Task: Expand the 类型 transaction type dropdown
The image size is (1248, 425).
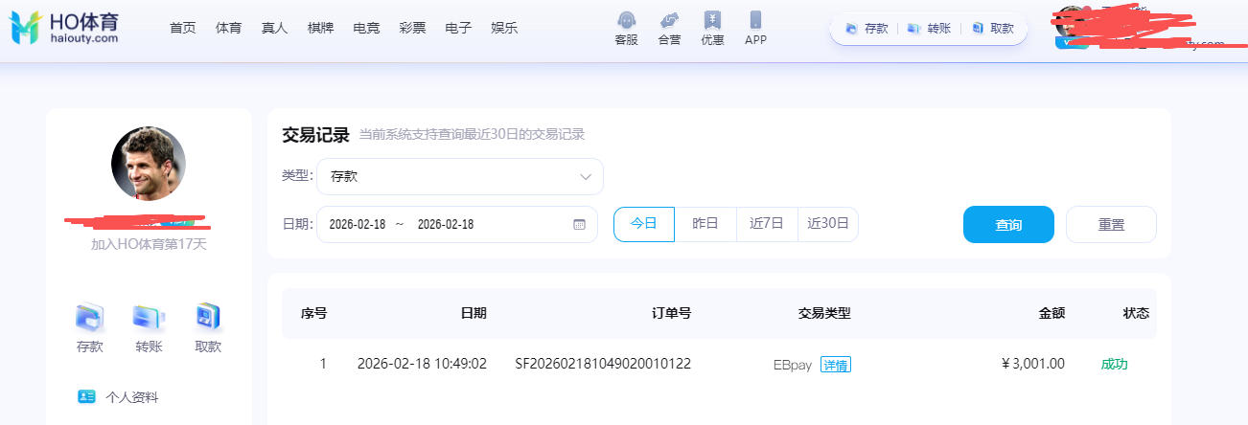Action: [460, 176]
